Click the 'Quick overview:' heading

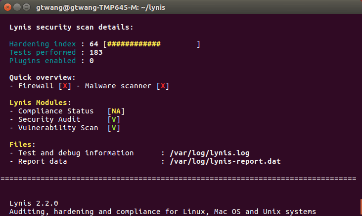[x=43, y=77]
